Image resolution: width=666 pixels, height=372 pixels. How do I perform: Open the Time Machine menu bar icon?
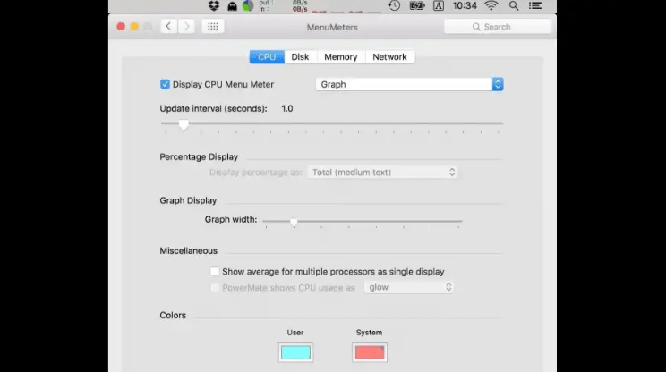click(x=394, y=5)
